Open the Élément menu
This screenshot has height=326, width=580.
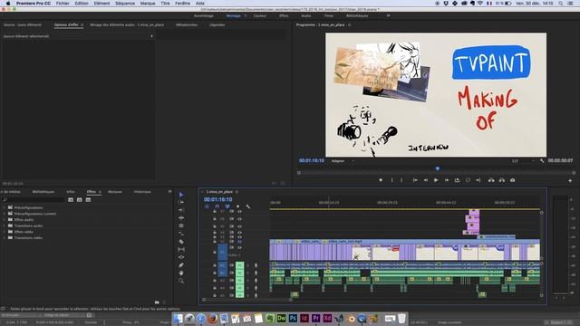(x=101, y=4)
